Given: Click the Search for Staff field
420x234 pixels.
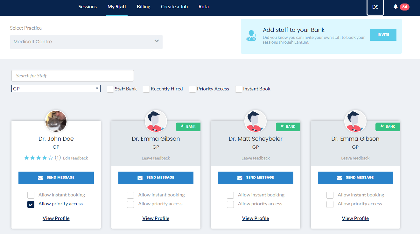Looking at the screenshot, I should pyautogui.click(x=73, y=76).
